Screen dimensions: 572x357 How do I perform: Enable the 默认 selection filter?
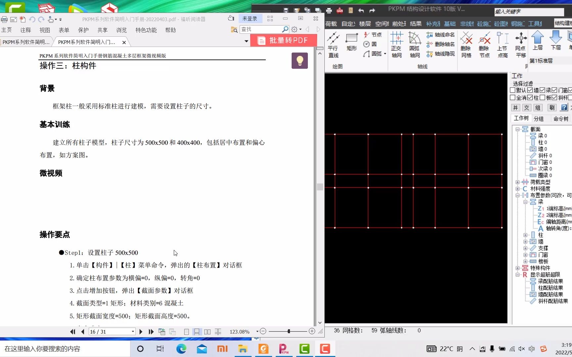tap(512, 90)
